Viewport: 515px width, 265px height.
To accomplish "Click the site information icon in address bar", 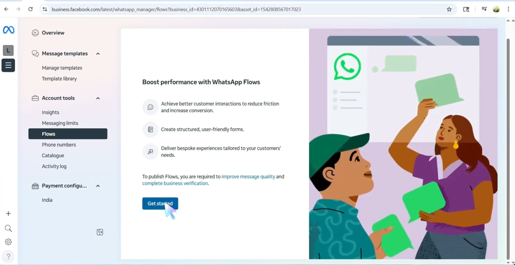I will (x=45, y=9).
